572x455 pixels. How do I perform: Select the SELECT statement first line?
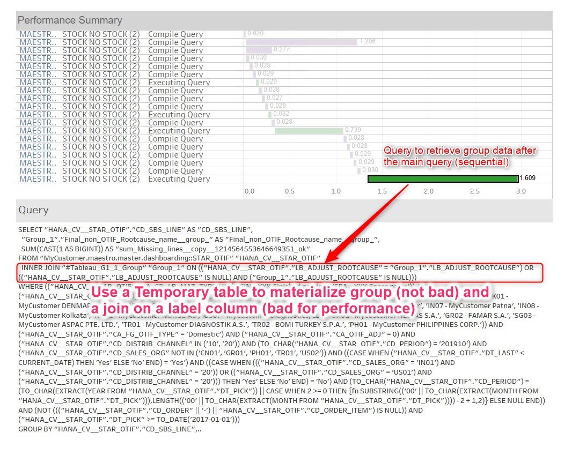pyautogui.click(x=135, y=230)
